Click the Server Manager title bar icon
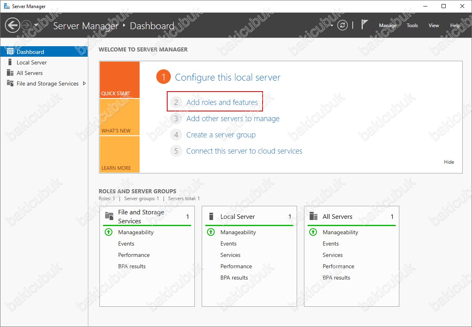 coord(6,6)
